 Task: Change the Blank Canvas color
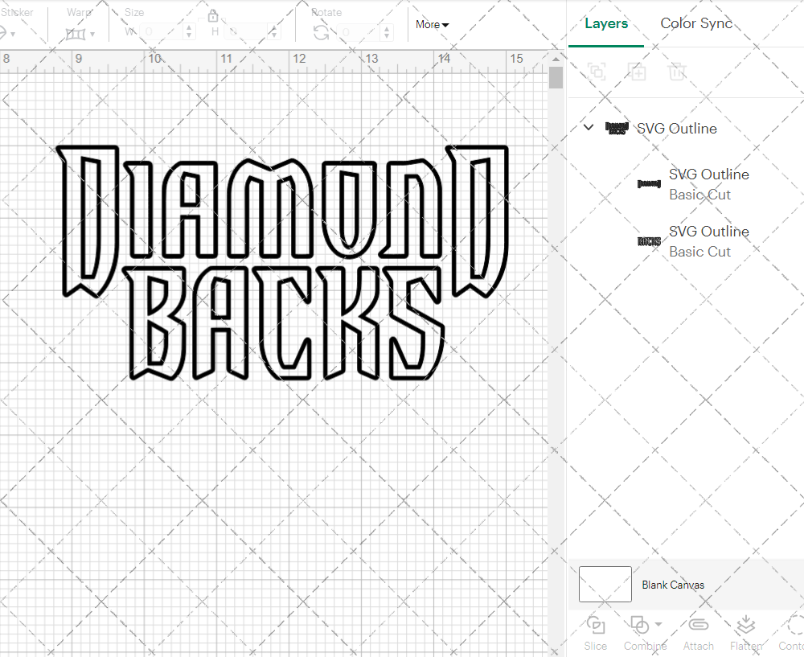[605, 585]
